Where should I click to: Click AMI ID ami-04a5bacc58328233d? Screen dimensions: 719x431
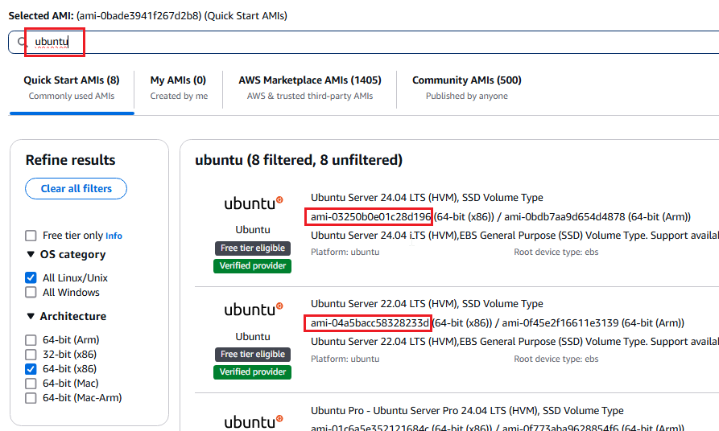[370, 323]
